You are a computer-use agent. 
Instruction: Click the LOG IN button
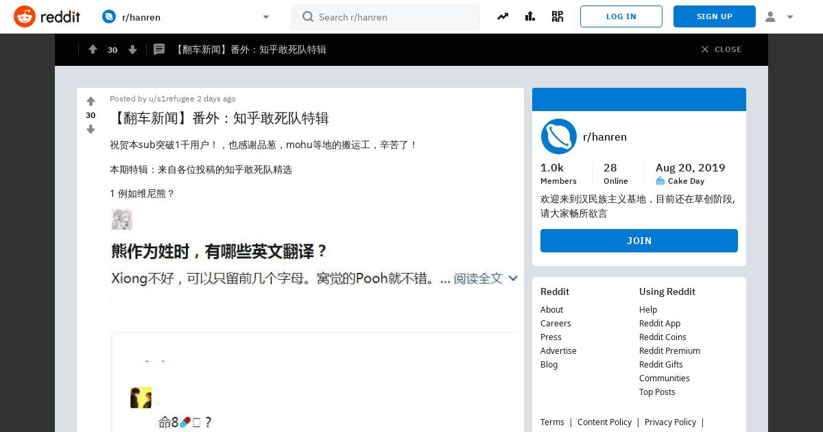[x=621, y=16]
